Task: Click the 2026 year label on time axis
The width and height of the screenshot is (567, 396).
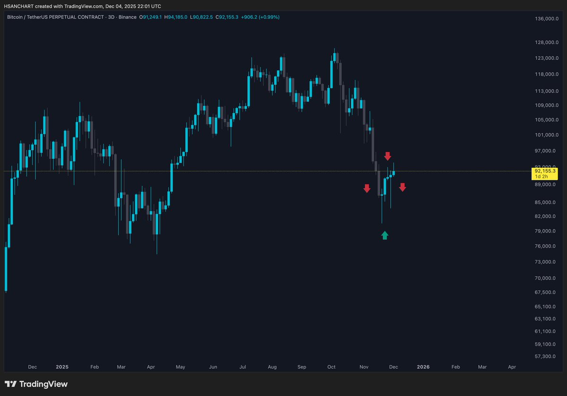Action: pyautogui.click(x=423, y=367)
